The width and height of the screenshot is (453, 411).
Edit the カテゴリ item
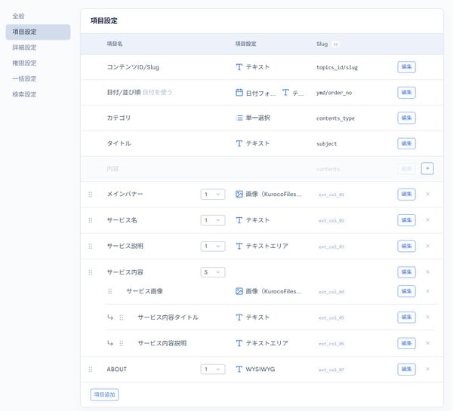click(406, 118)
